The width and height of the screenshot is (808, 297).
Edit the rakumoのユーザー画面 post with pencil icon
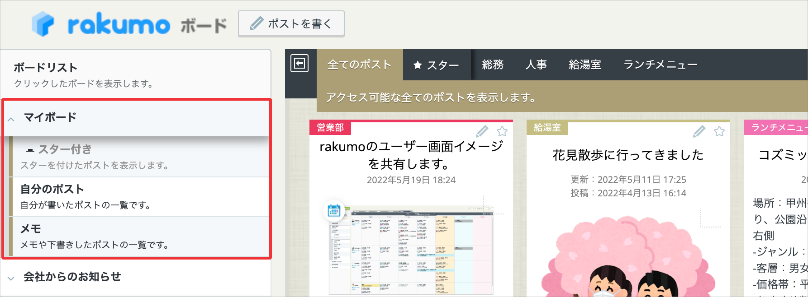click(482, 131)
